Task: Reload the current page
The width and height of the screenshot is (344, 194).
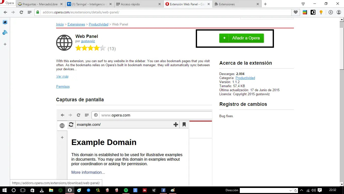Action: point(21,12)
